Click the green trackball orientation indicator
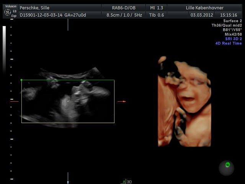This screenshot has width=245, height=184. pos(228,165)
